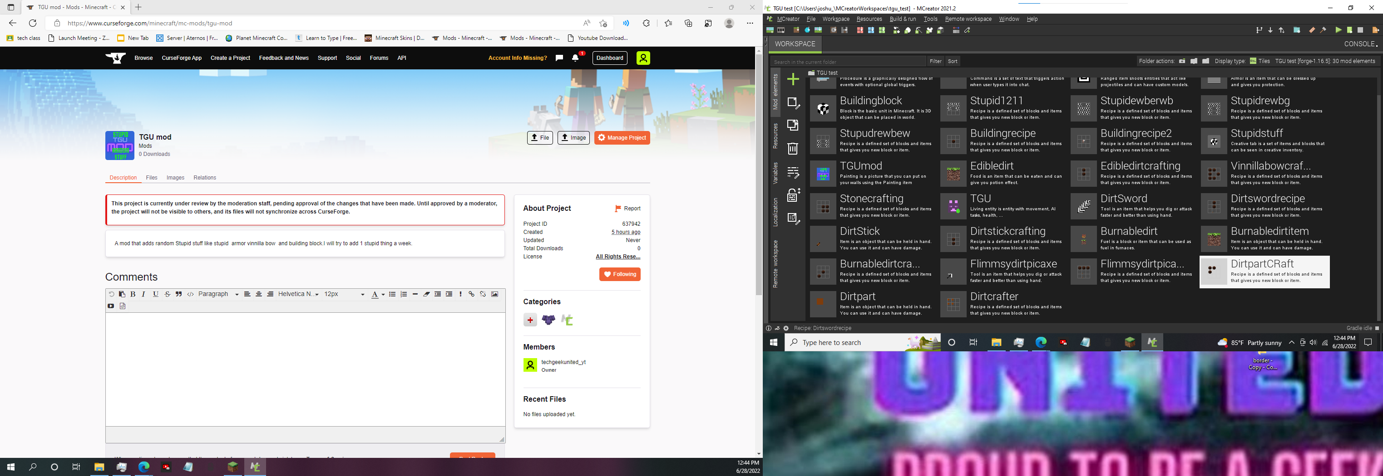Open the Localization side tab in MCreator
1383x476 pixels.
coord(775,212)
